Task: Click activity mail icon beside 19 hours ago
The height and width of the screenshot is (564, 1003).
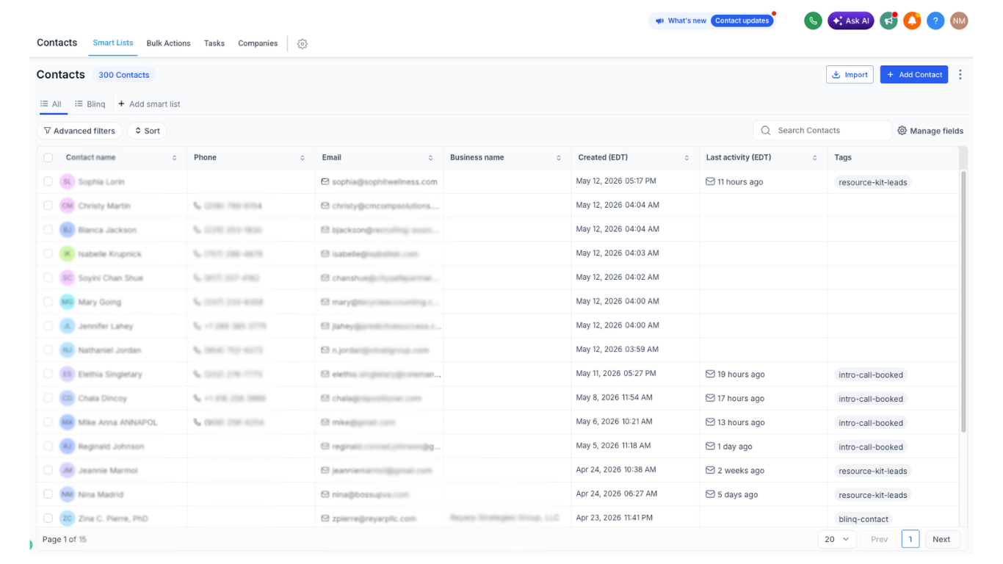Action: coord(710,374)
